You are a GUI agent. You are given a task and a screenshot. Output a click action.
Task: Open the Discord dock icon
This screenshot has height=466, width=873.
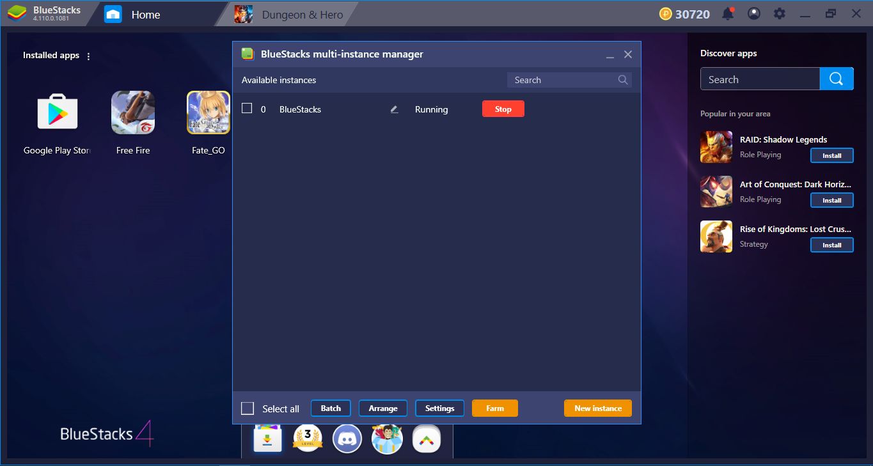click(347, 439)
